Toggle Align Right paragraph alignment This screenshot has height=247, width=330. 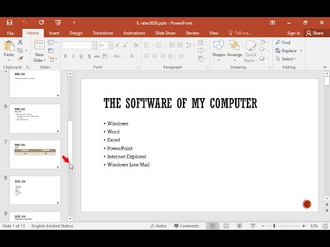pyautogui.click(x=162, y=56)
